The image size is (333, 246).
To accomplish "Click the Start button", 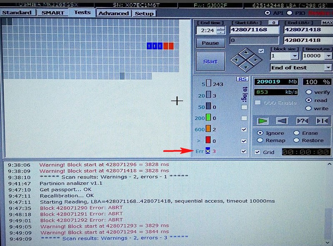I will point(210,61).
